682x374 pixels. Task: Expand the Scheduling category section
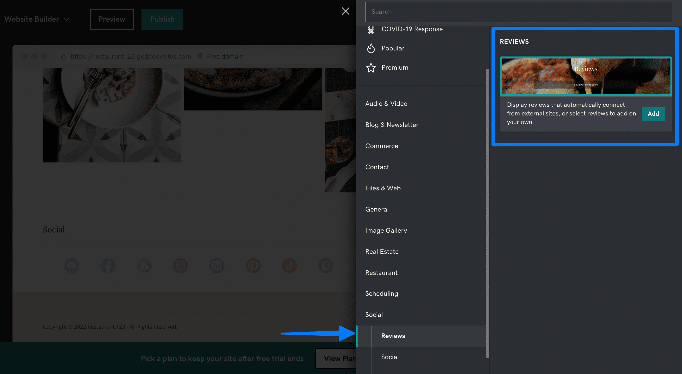point(382,293)
